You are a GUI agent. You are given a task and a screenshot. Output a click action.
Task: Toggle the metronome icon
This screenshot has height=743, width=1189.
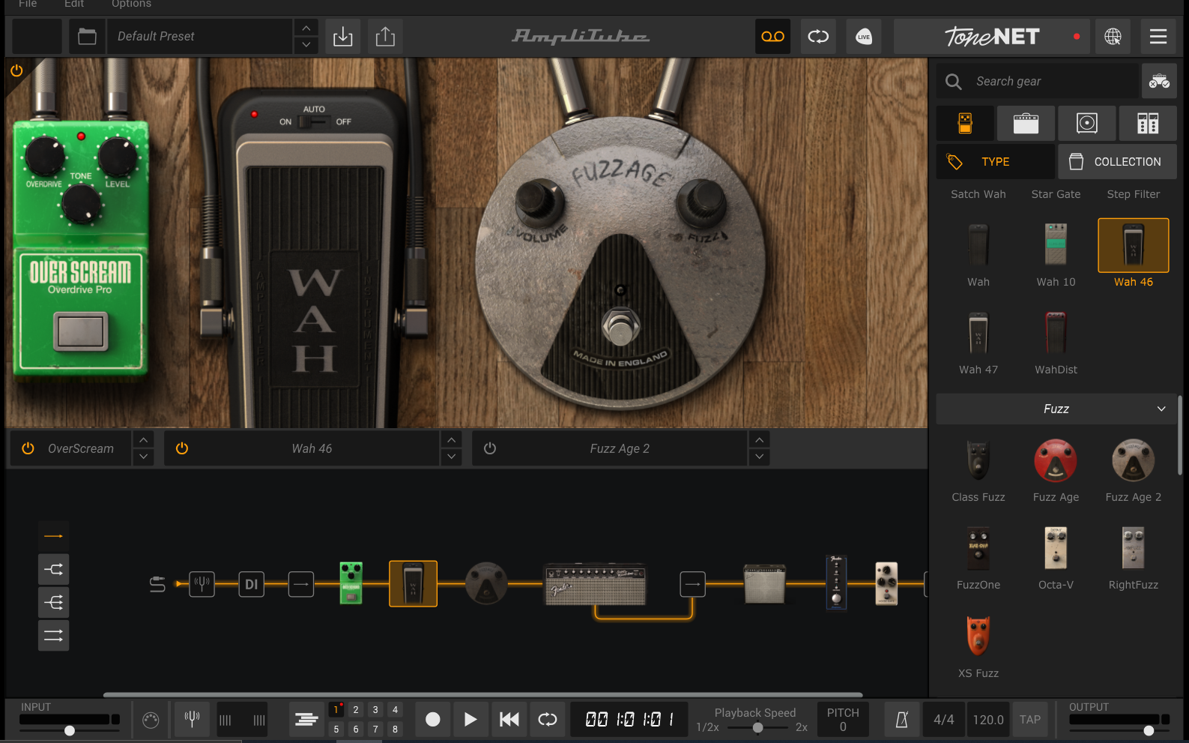click(901, 720)
